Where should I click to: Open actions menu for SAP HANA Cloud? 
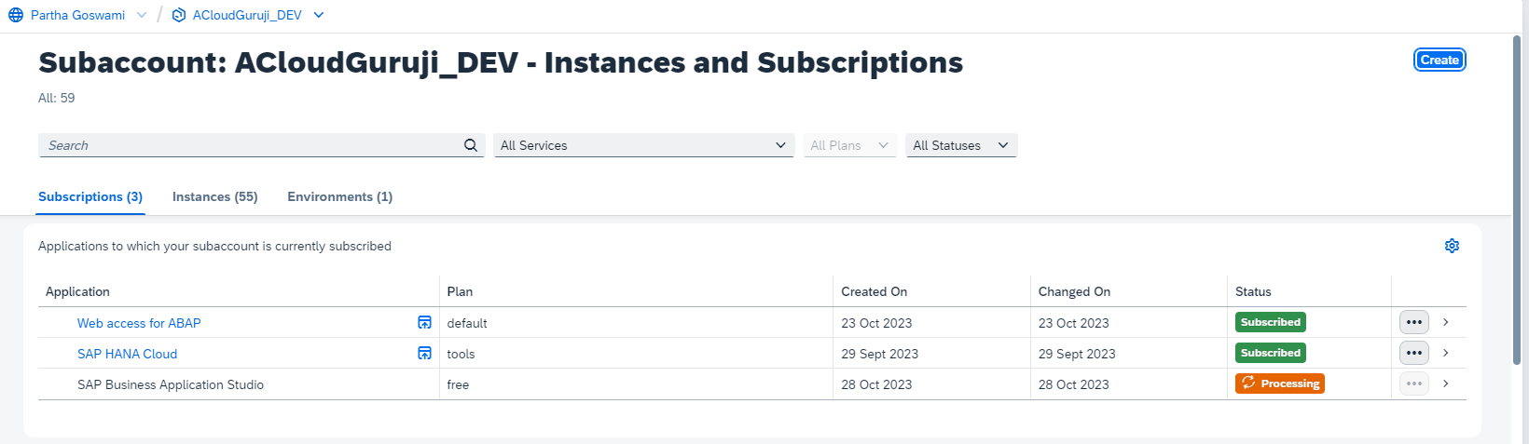point(1413,354)
